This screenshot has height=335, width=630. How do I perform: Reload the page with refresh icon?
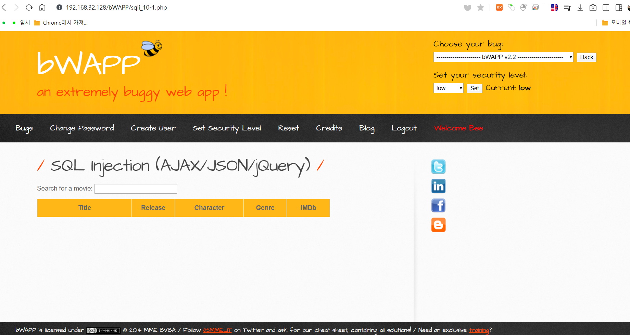point(29,8)
